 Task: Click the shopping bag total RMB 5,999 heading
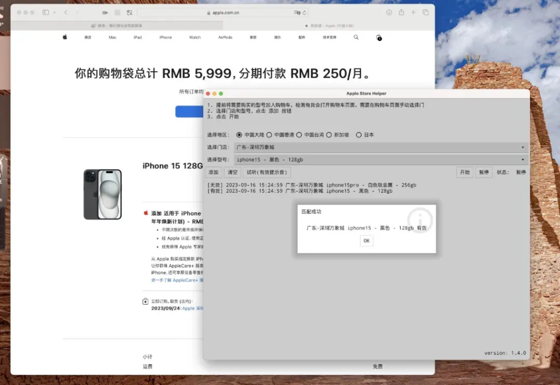[x=223, y=73]
